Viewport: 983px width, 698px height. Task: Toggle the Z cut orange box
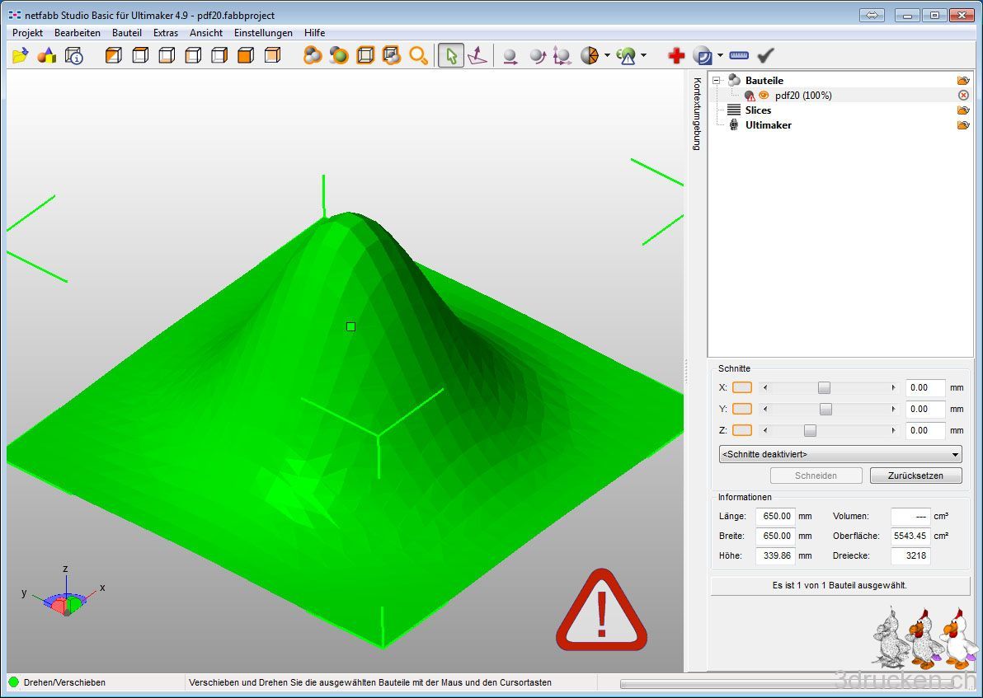pyautogui.click(x=742, y=430)
